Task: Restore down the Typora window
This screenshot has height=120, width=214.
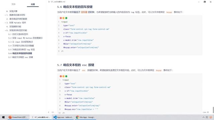Action: [205, 2]
